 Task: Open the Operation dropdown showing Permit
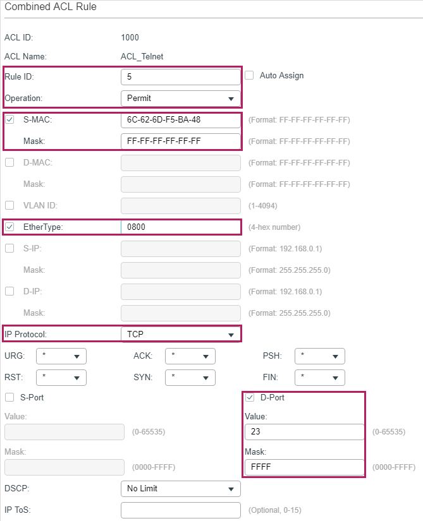coord(180,99)
